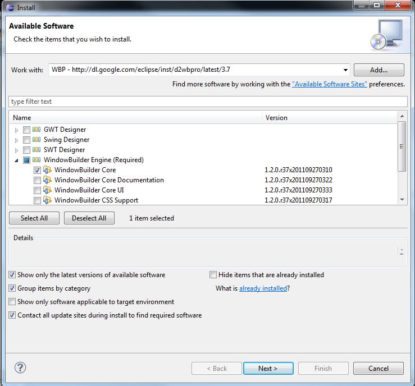
Task: Click the Name column header
Action: 136,118
